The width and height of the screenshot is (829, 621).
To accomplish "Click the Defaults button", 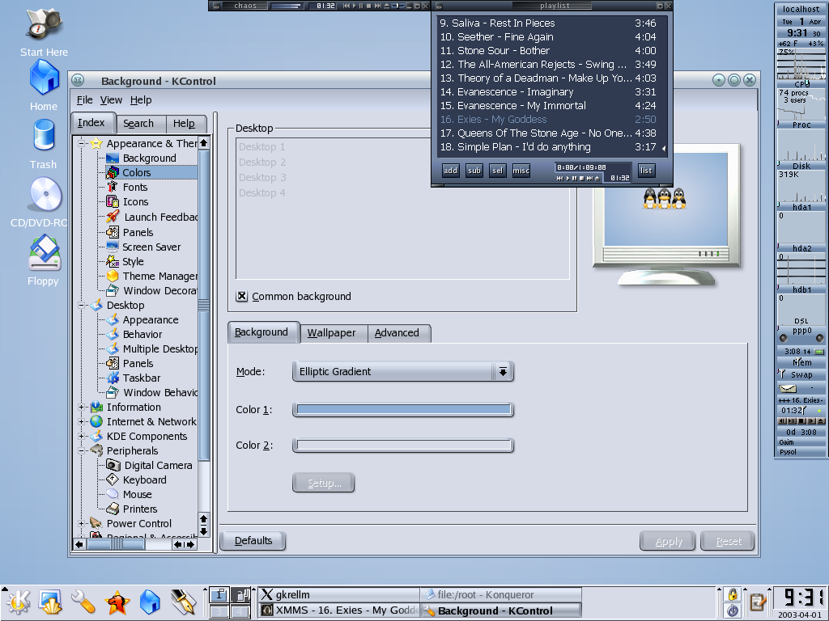I will (253, 541).
